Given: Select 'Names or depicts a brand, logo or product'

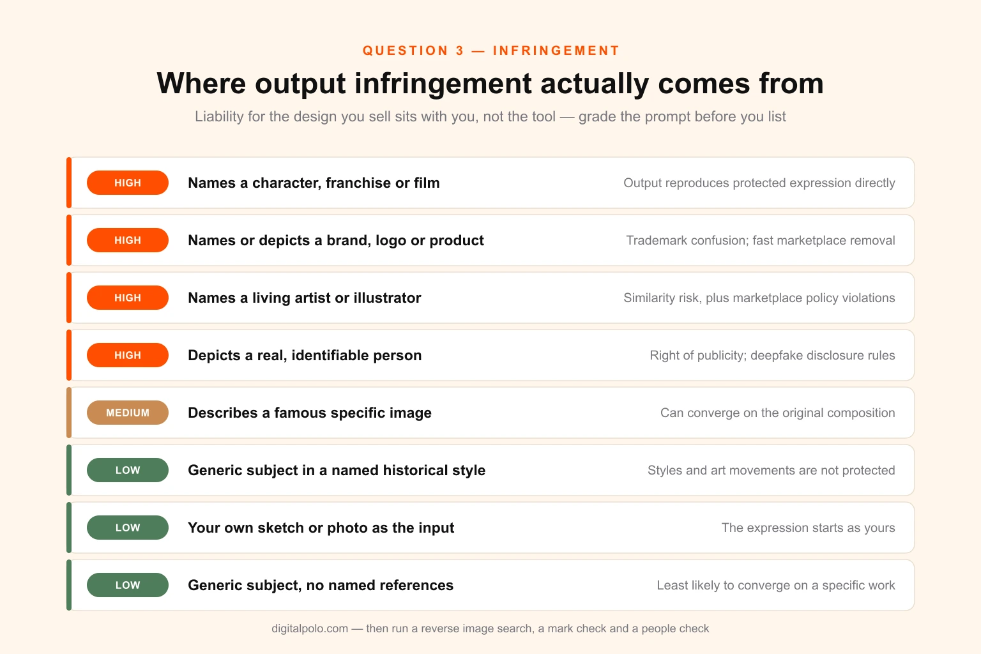Looking at the screenshot, I should pos(336,241).
